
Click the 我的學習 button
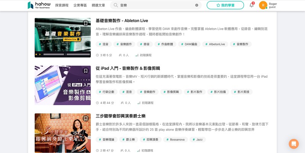[x=225, y=5]
